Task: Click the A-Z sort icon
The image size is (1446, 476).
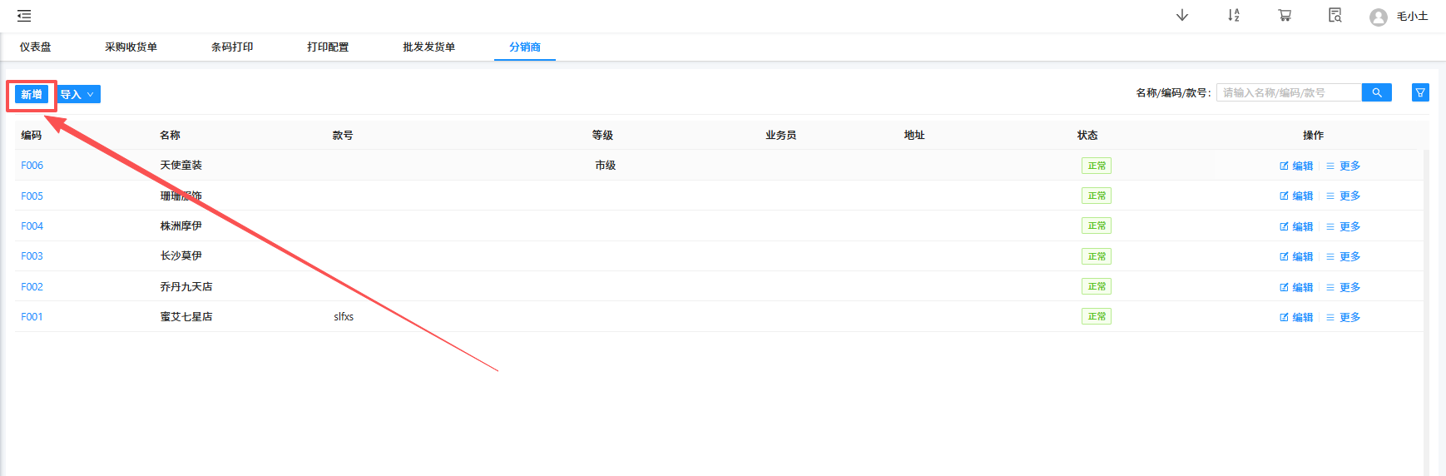Action: pyautogui.click(x=1233, y=16)
